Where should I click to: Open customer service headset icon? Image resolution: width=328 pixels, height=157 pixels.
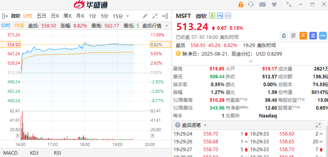click(251, 4)
